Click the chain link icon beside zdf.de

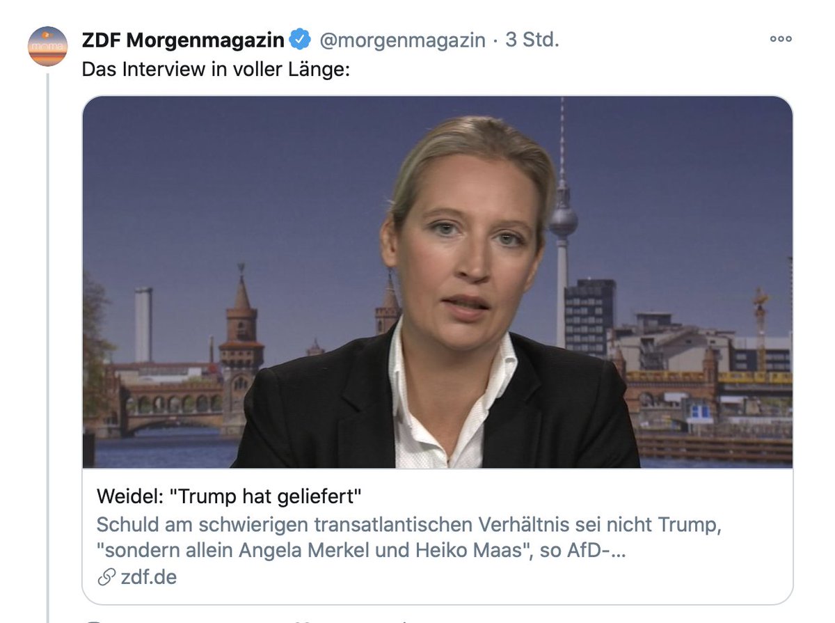(106, 578)
